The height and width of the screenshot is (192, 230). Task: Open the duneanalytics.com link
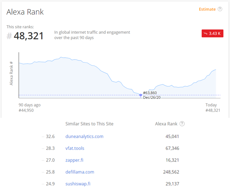(x=84, y=137)
